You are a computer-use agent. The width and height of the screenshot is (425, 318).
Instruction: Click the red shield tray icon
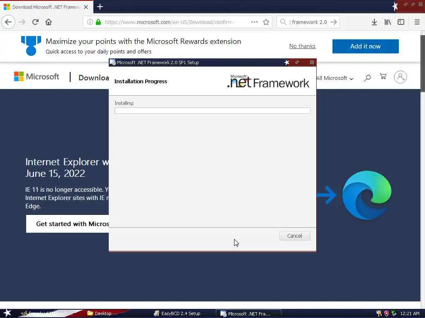coord(386,313)
